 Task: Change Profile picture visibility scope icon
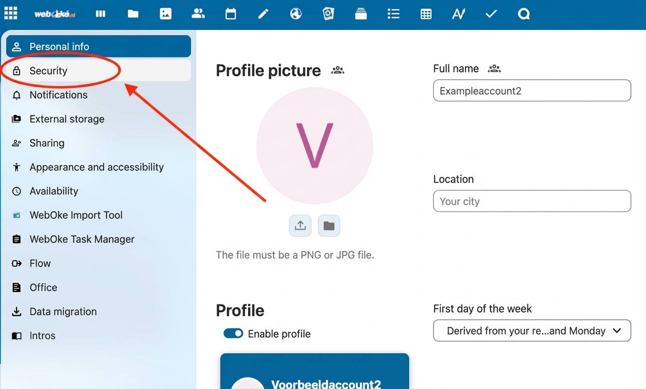338,71
